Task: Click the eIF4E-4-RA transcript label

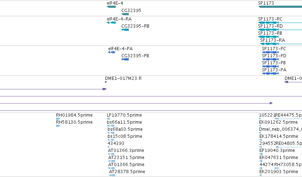Action: point(119,19)
